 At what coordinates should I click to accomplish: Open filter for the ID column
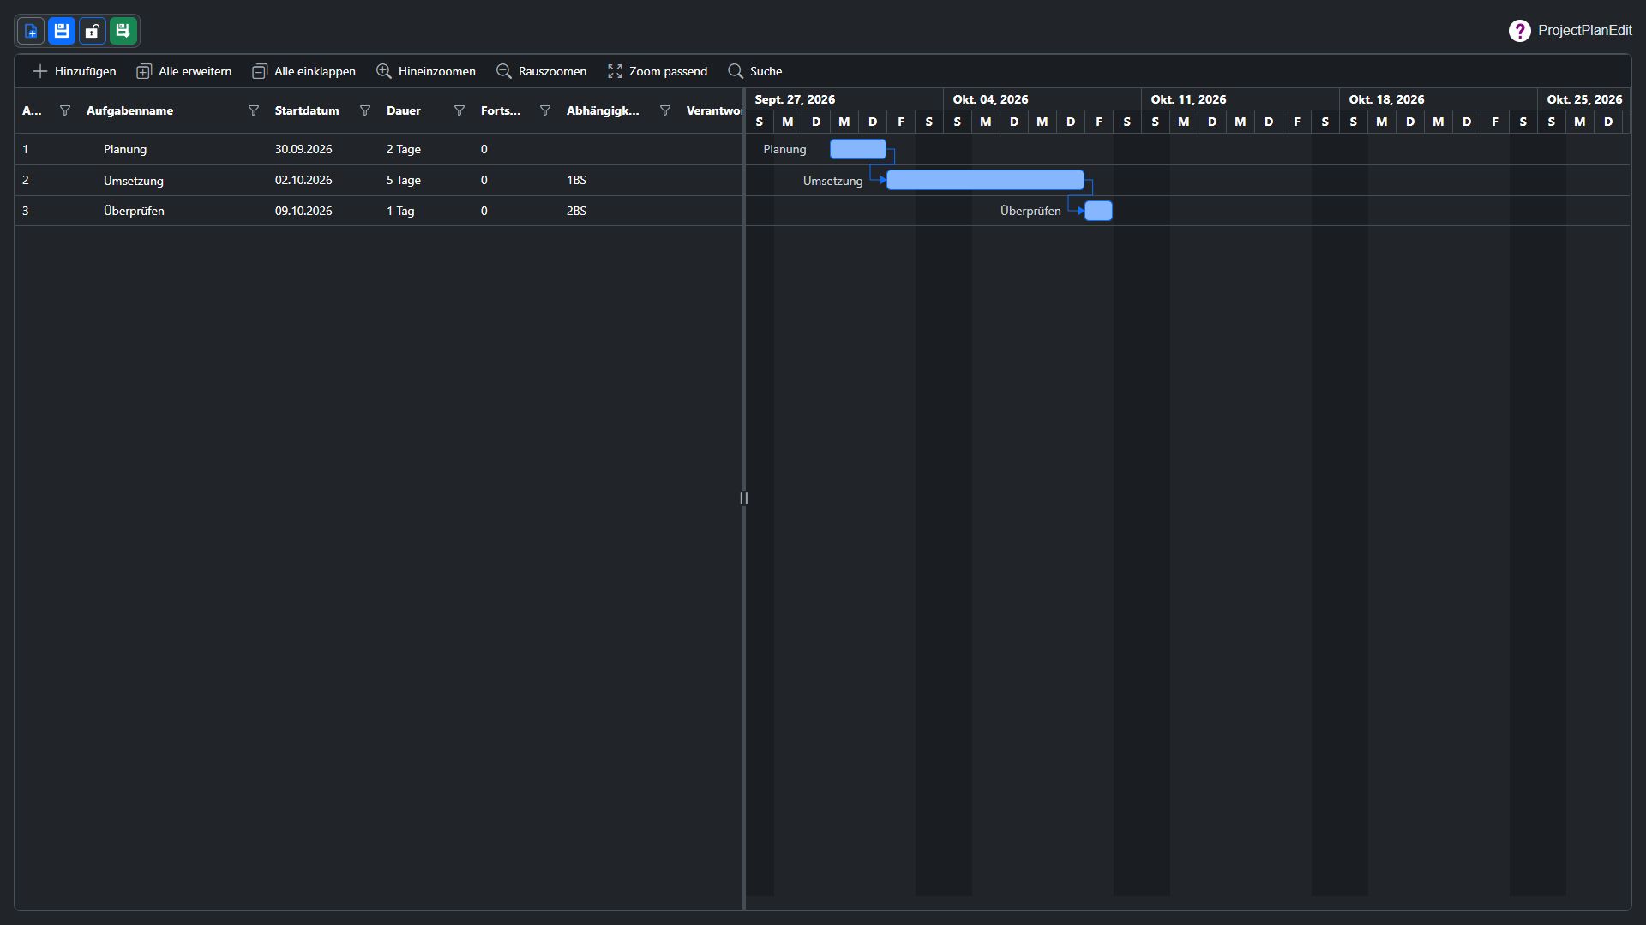65,110
